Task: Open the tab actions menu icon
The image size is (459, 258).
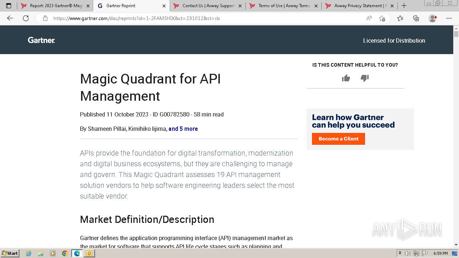Action: tap(9, 6)
